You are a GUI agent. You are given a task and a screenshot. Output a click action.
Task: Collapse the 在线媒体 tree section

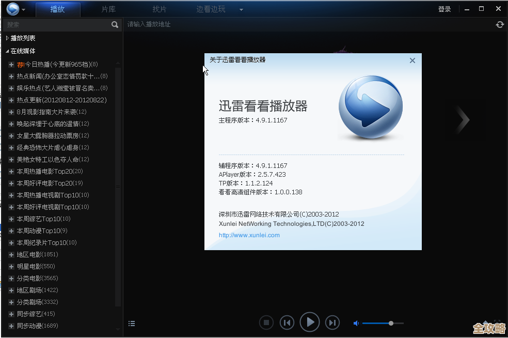click(7, 51)
